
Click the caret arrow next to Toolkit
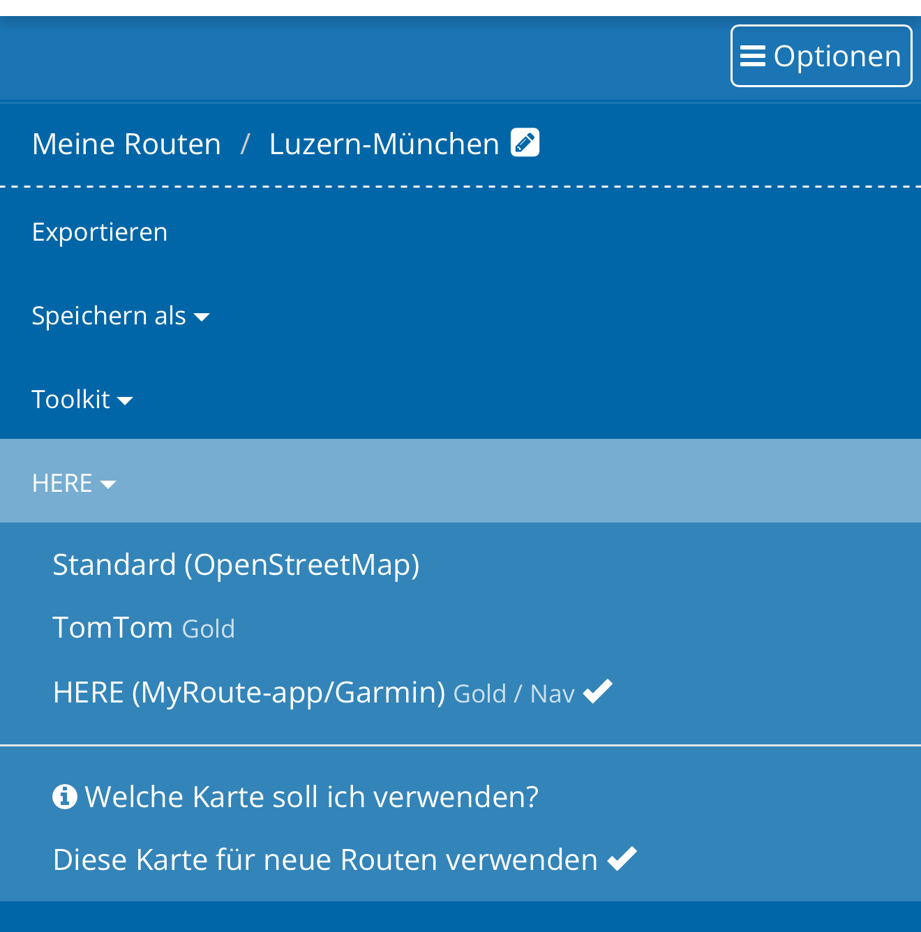pos(126,400)
